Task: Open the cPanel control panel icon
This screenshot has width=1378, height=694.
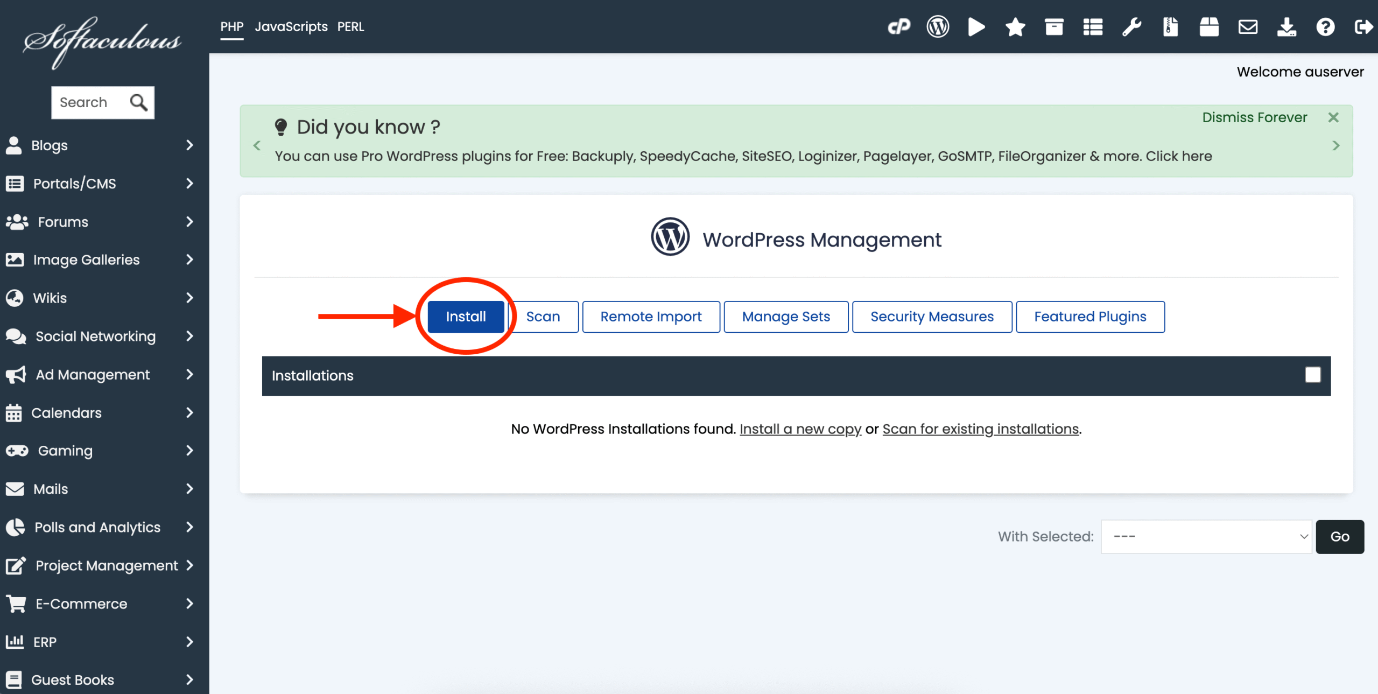Action: pyautogui.click(x=899, y=26)
